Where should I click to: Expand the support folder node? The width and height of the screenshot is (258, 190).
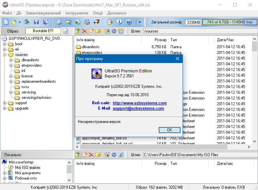[x=4, y=103]
